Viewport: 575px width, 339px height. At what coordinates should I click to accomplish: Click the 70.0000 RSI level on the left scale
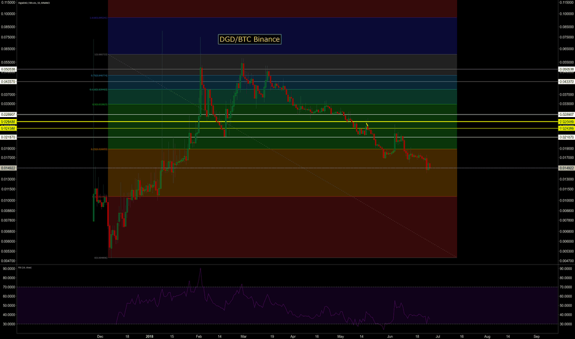click(9, 287)
